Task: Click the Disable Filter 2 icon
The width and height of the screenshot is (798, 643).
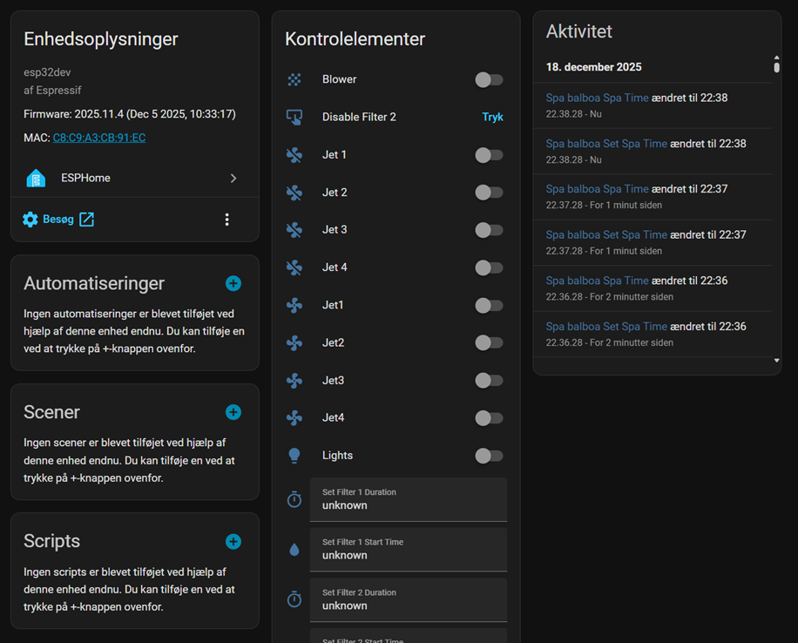Action: [294, 117]
